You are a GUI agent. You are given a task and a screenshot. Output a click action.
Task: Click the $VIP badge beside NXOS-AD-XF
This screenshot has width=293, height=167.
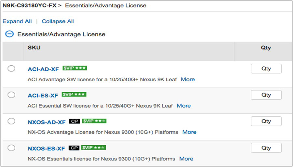coord(94,121)
